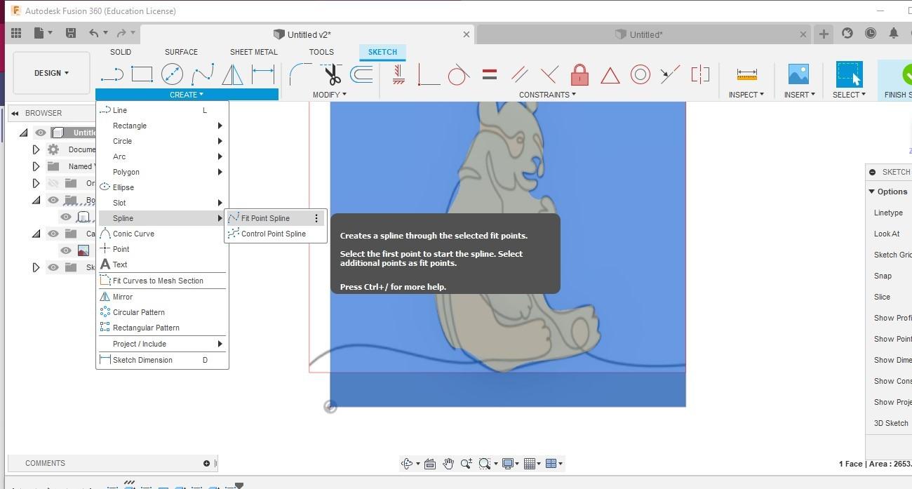Open the CONSTRAINTS dropdown
Screen dimensions: 912x489
pyautogui.click(x=547, y=95)
